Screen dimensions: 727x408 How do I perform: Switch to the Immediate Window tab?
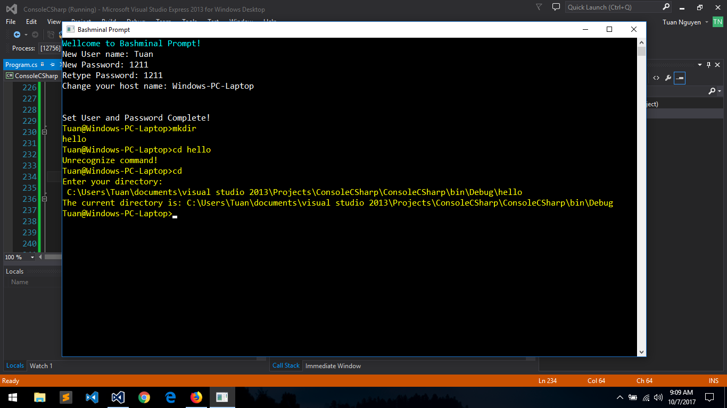[x=333, y=365]
